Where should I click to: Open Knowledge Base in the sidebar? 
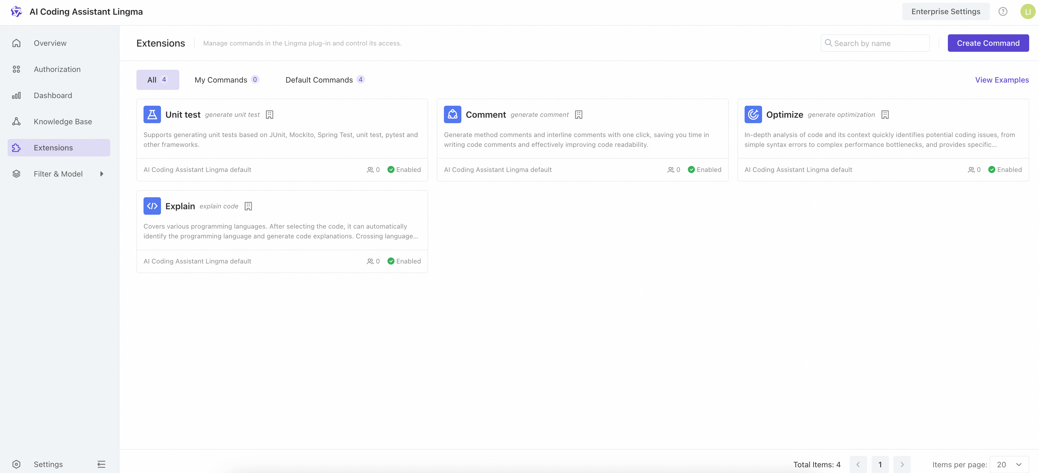point(59,122)
